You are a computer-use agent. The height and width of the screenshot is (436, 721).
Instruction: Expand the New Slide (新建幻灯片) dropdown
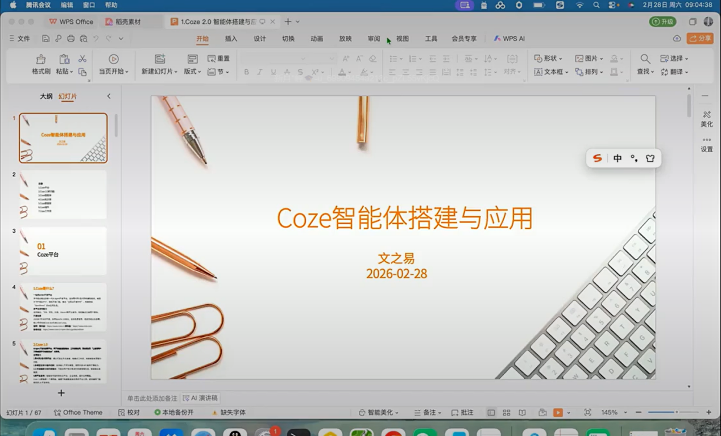point(176,72)
